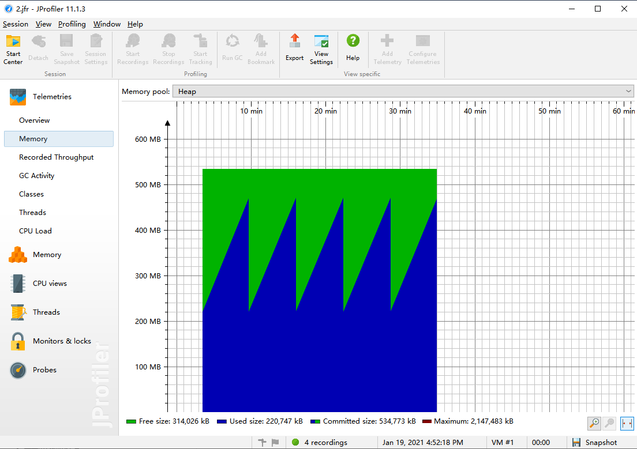The width and height of the screenshot is (637, 449).
Task: Select CPU Load in sidebar
Action: [35, 231]
